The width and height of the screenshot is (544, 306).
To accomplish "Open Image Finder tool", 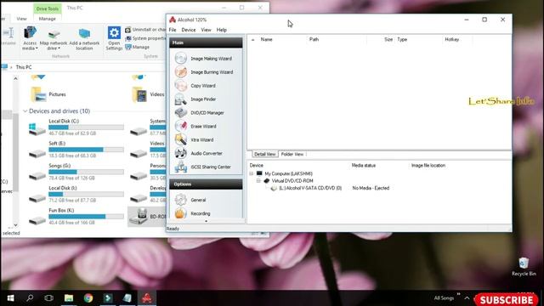I will 196,99.
